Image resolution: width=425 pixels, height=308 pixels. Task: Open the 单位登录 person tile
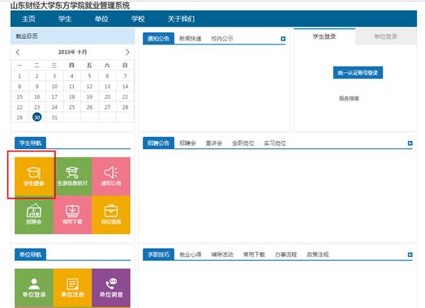[x=34, y=288]
